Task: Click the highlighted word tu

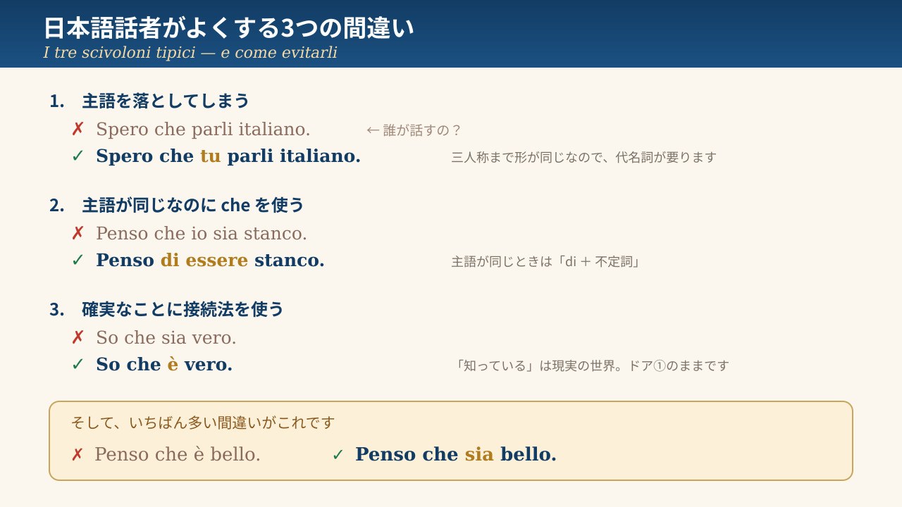Action: pyautogui.click(x=210, y=156)
